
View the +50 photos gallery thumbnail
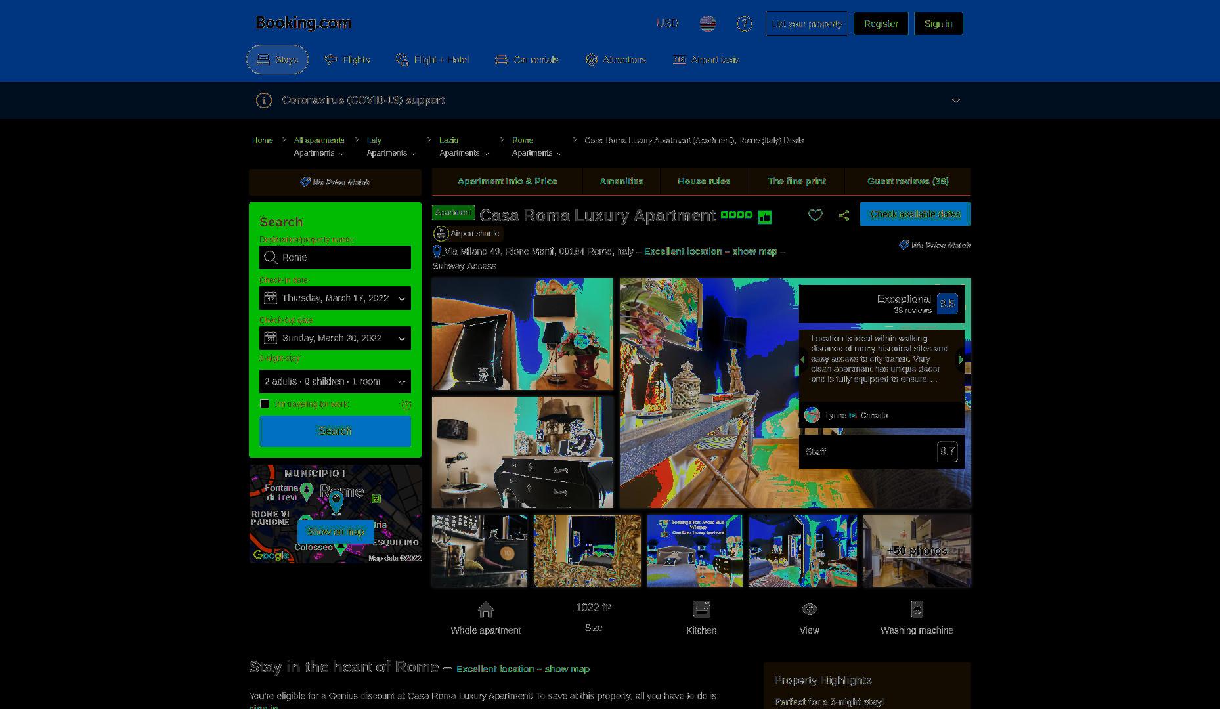pos(917,551)
